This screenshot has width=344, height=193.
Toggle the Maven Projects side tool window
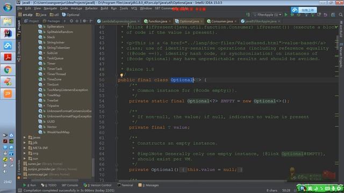point(341,56)
